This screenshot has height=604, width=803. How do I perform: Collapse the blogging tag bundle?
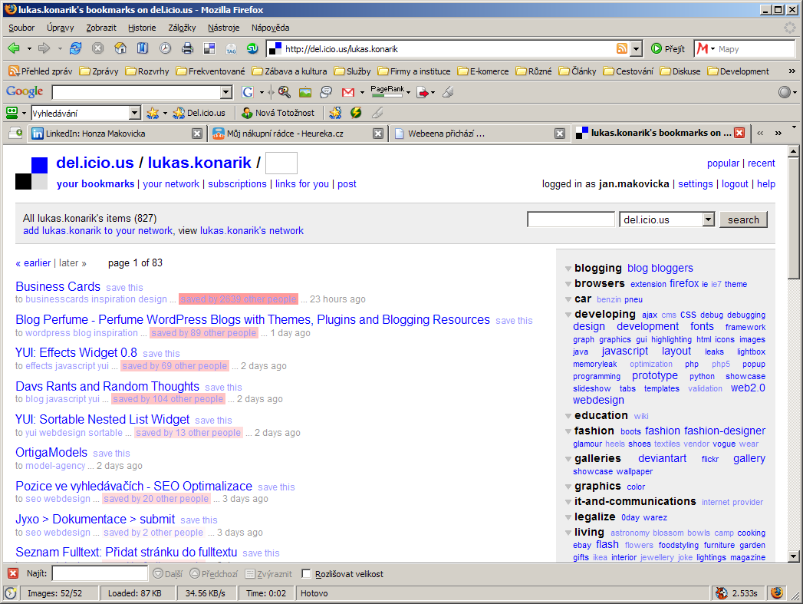(568, 269)
